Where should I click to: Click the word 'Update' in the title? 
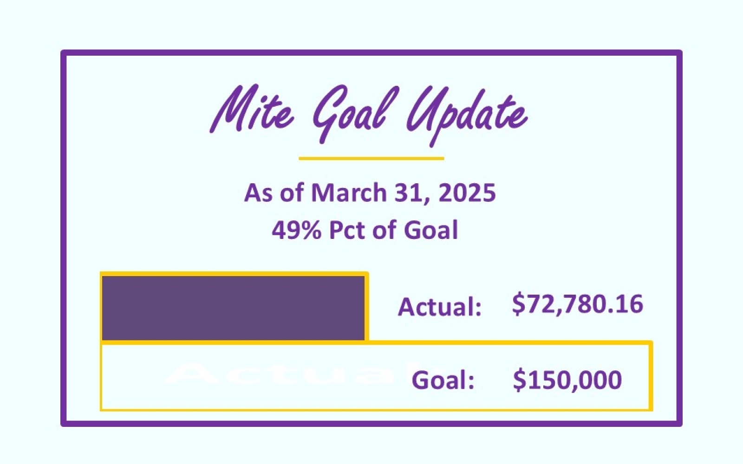pyautogui.click(x=468, y=116)
